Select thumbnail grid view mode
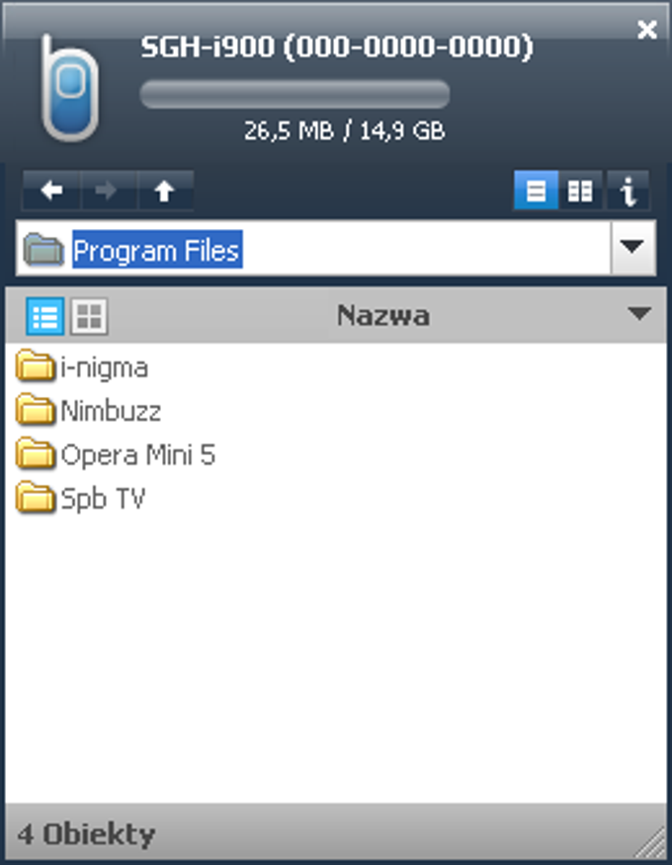The height and width of the screenshot is (865, 672). tap(88, 316)
